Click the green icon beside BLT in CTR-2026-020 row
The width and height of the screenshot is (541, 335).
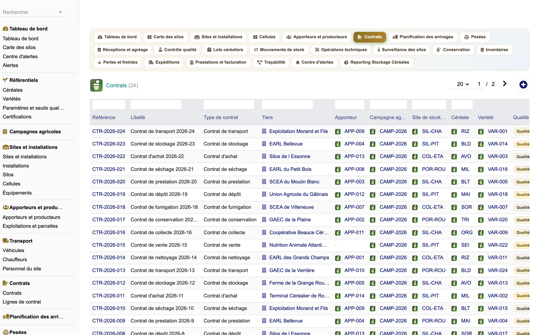pos(454,182)
